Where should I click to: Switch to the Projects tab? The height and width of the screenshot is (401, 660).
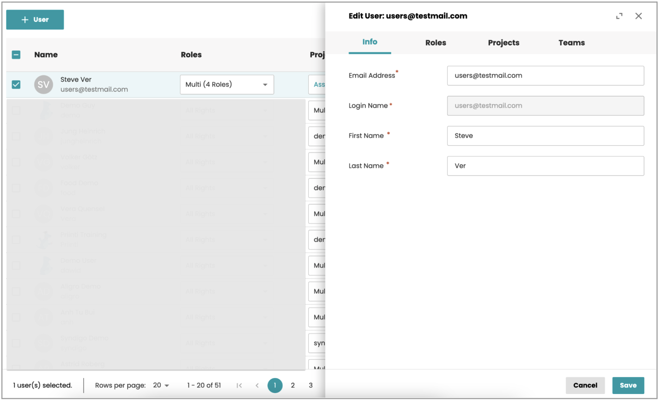(503, 43)
